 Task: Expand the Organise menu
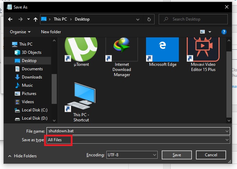[x=20, y=32]
